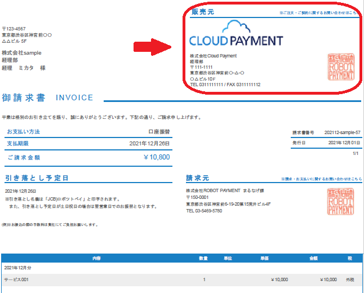Click the red ROBOT PAYMENT seal in 請求元 section

[x=340, y=201]
